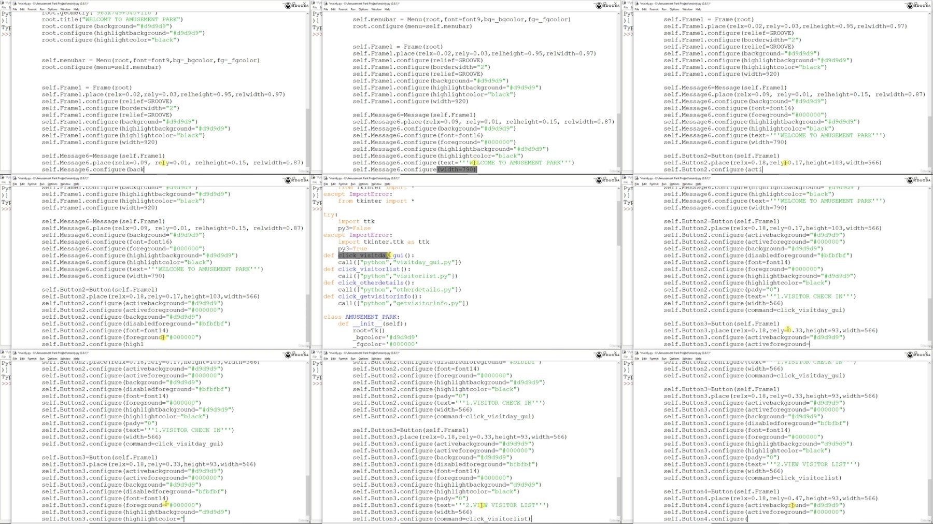This screenshot has height=524, width=933.
Task: Click the line root=Tk()
Action: tap(369, 331)
